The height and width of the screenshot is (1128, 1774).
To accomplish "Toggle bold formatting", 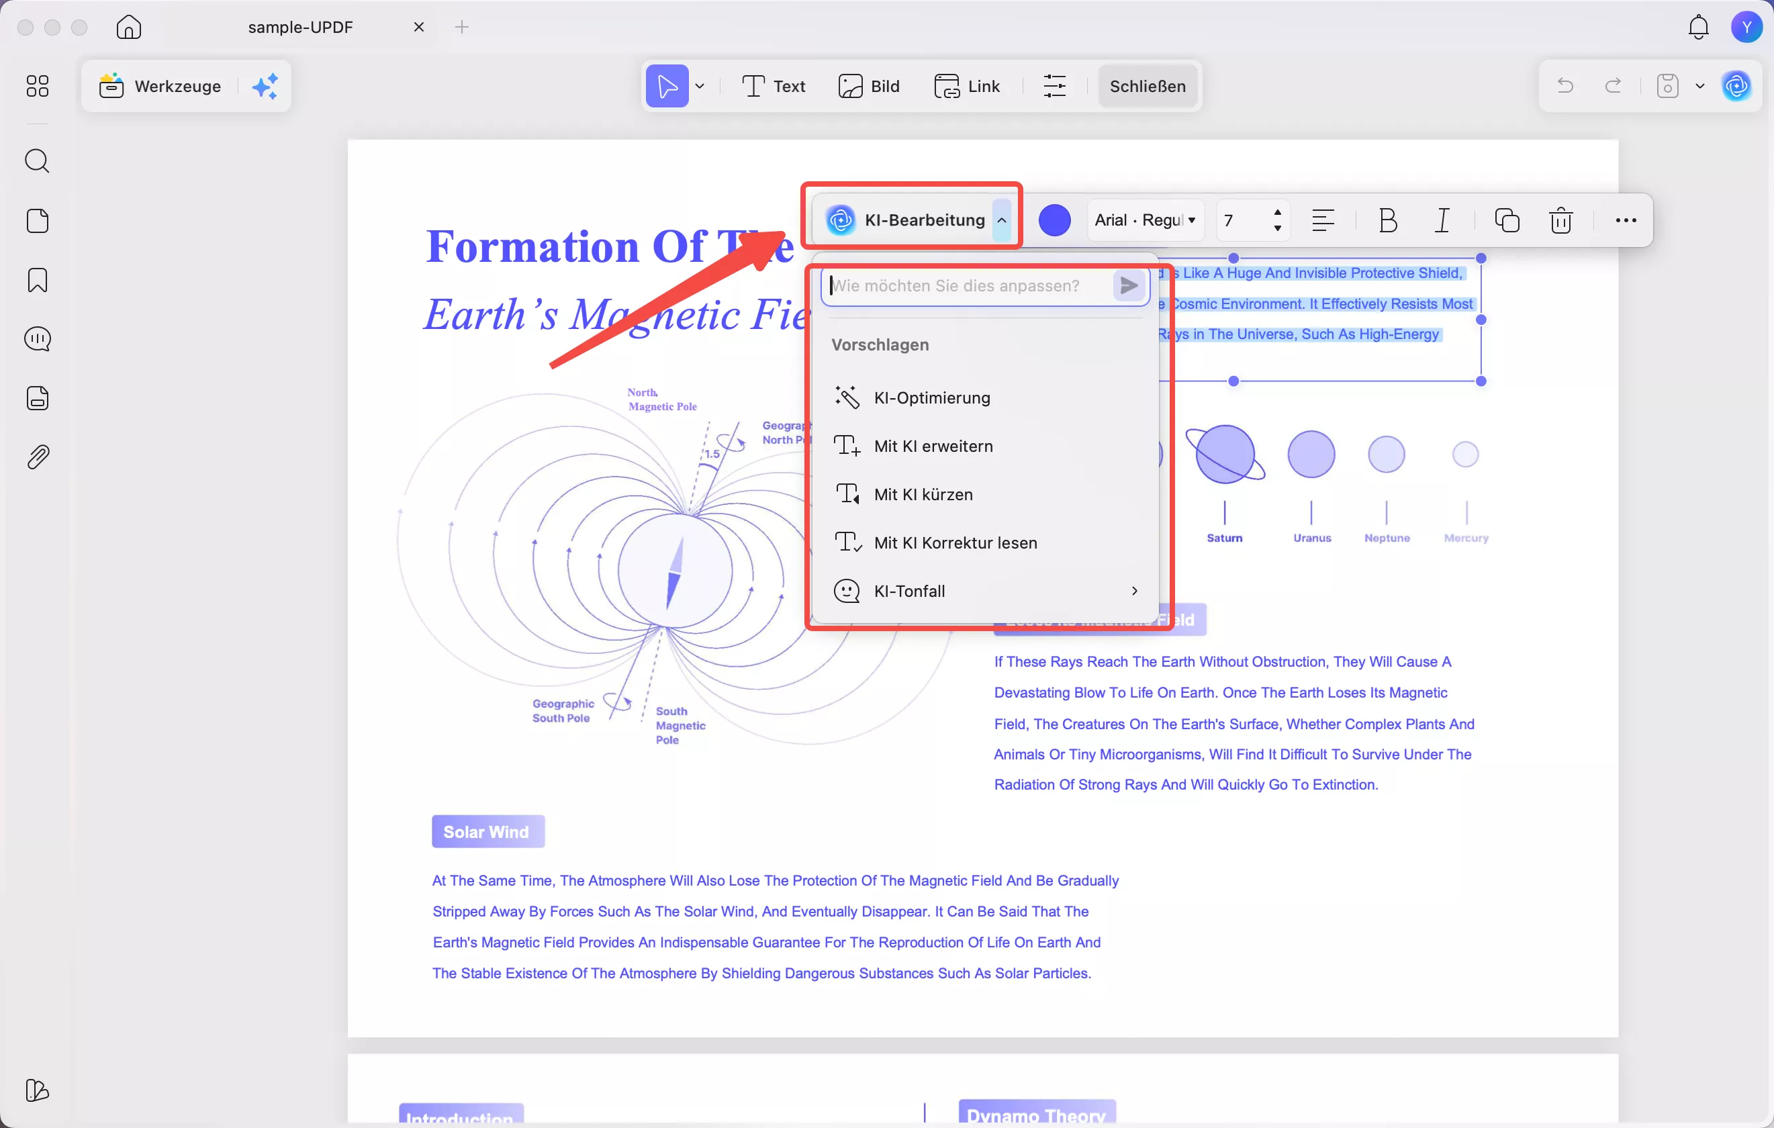I will point(1387,220).
